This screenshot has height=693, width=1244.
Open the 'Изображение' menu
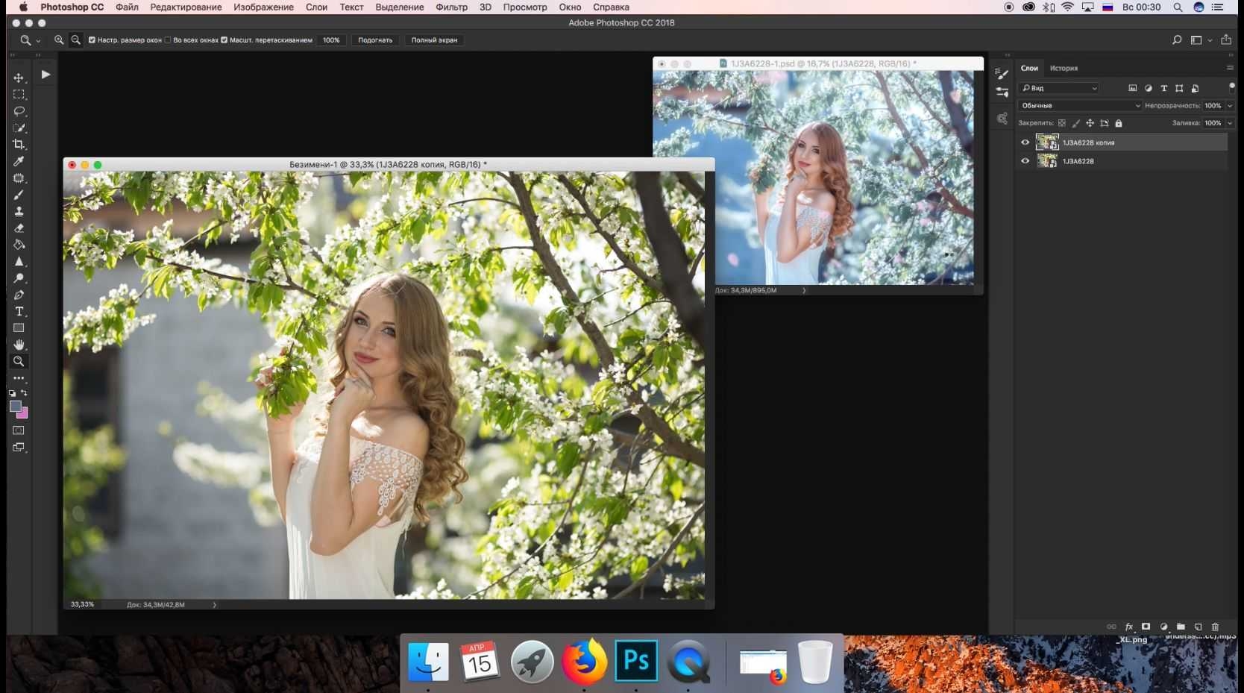click(x=263, y=7)
